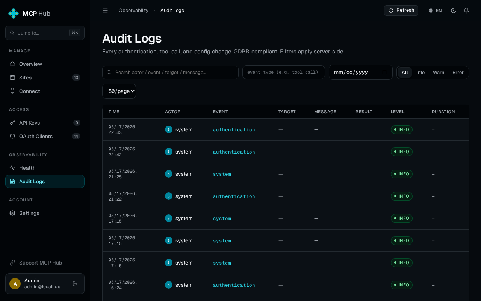Viewport: 481px width, 301px height.
Task: Click system avatar in the 22:43 row
Action: pyautogui.click(x=169, y=129)
